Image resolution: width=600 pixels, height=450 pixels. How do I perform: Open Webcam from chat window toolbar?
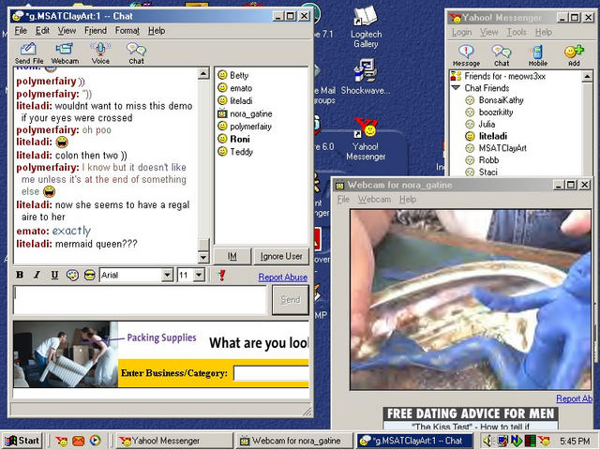[x=65, y=52]
